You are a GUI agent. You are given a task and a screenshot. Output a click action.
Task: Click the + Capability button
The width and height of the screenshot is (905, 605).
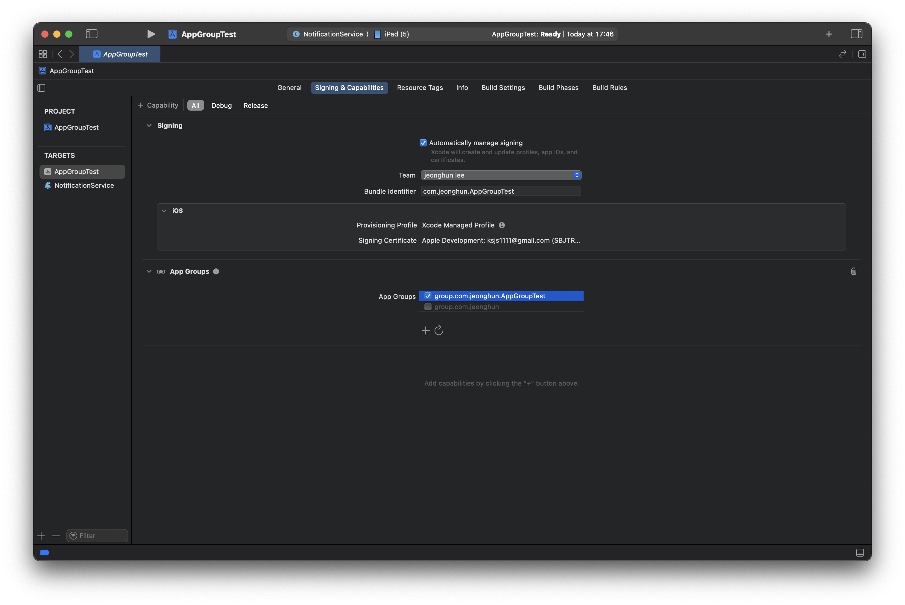158,105
